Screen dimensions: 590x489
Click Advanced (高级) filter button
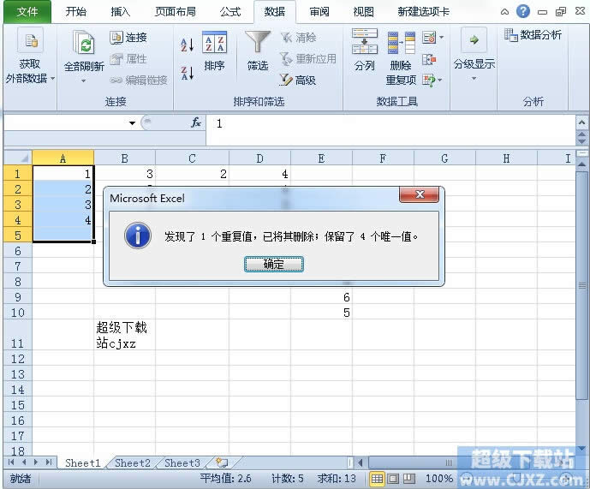(298, 80)
